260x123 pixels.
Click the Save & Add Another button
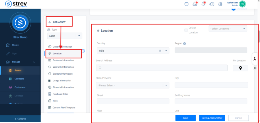coord(212,118)
